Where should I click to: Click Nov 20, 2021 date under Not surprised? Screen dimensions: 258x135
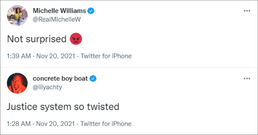click(56, 56)
